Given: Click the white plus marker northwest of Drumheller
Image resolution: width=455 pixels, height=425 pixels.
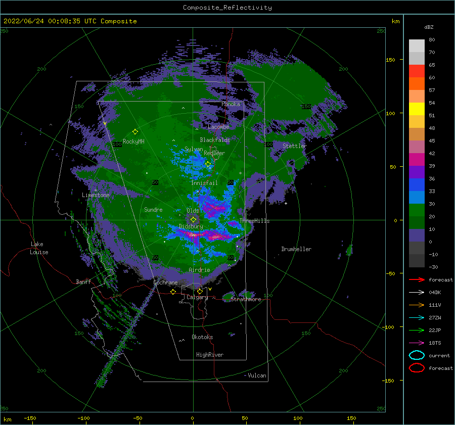Looking at the screenshot, I should tap(286, 203).
